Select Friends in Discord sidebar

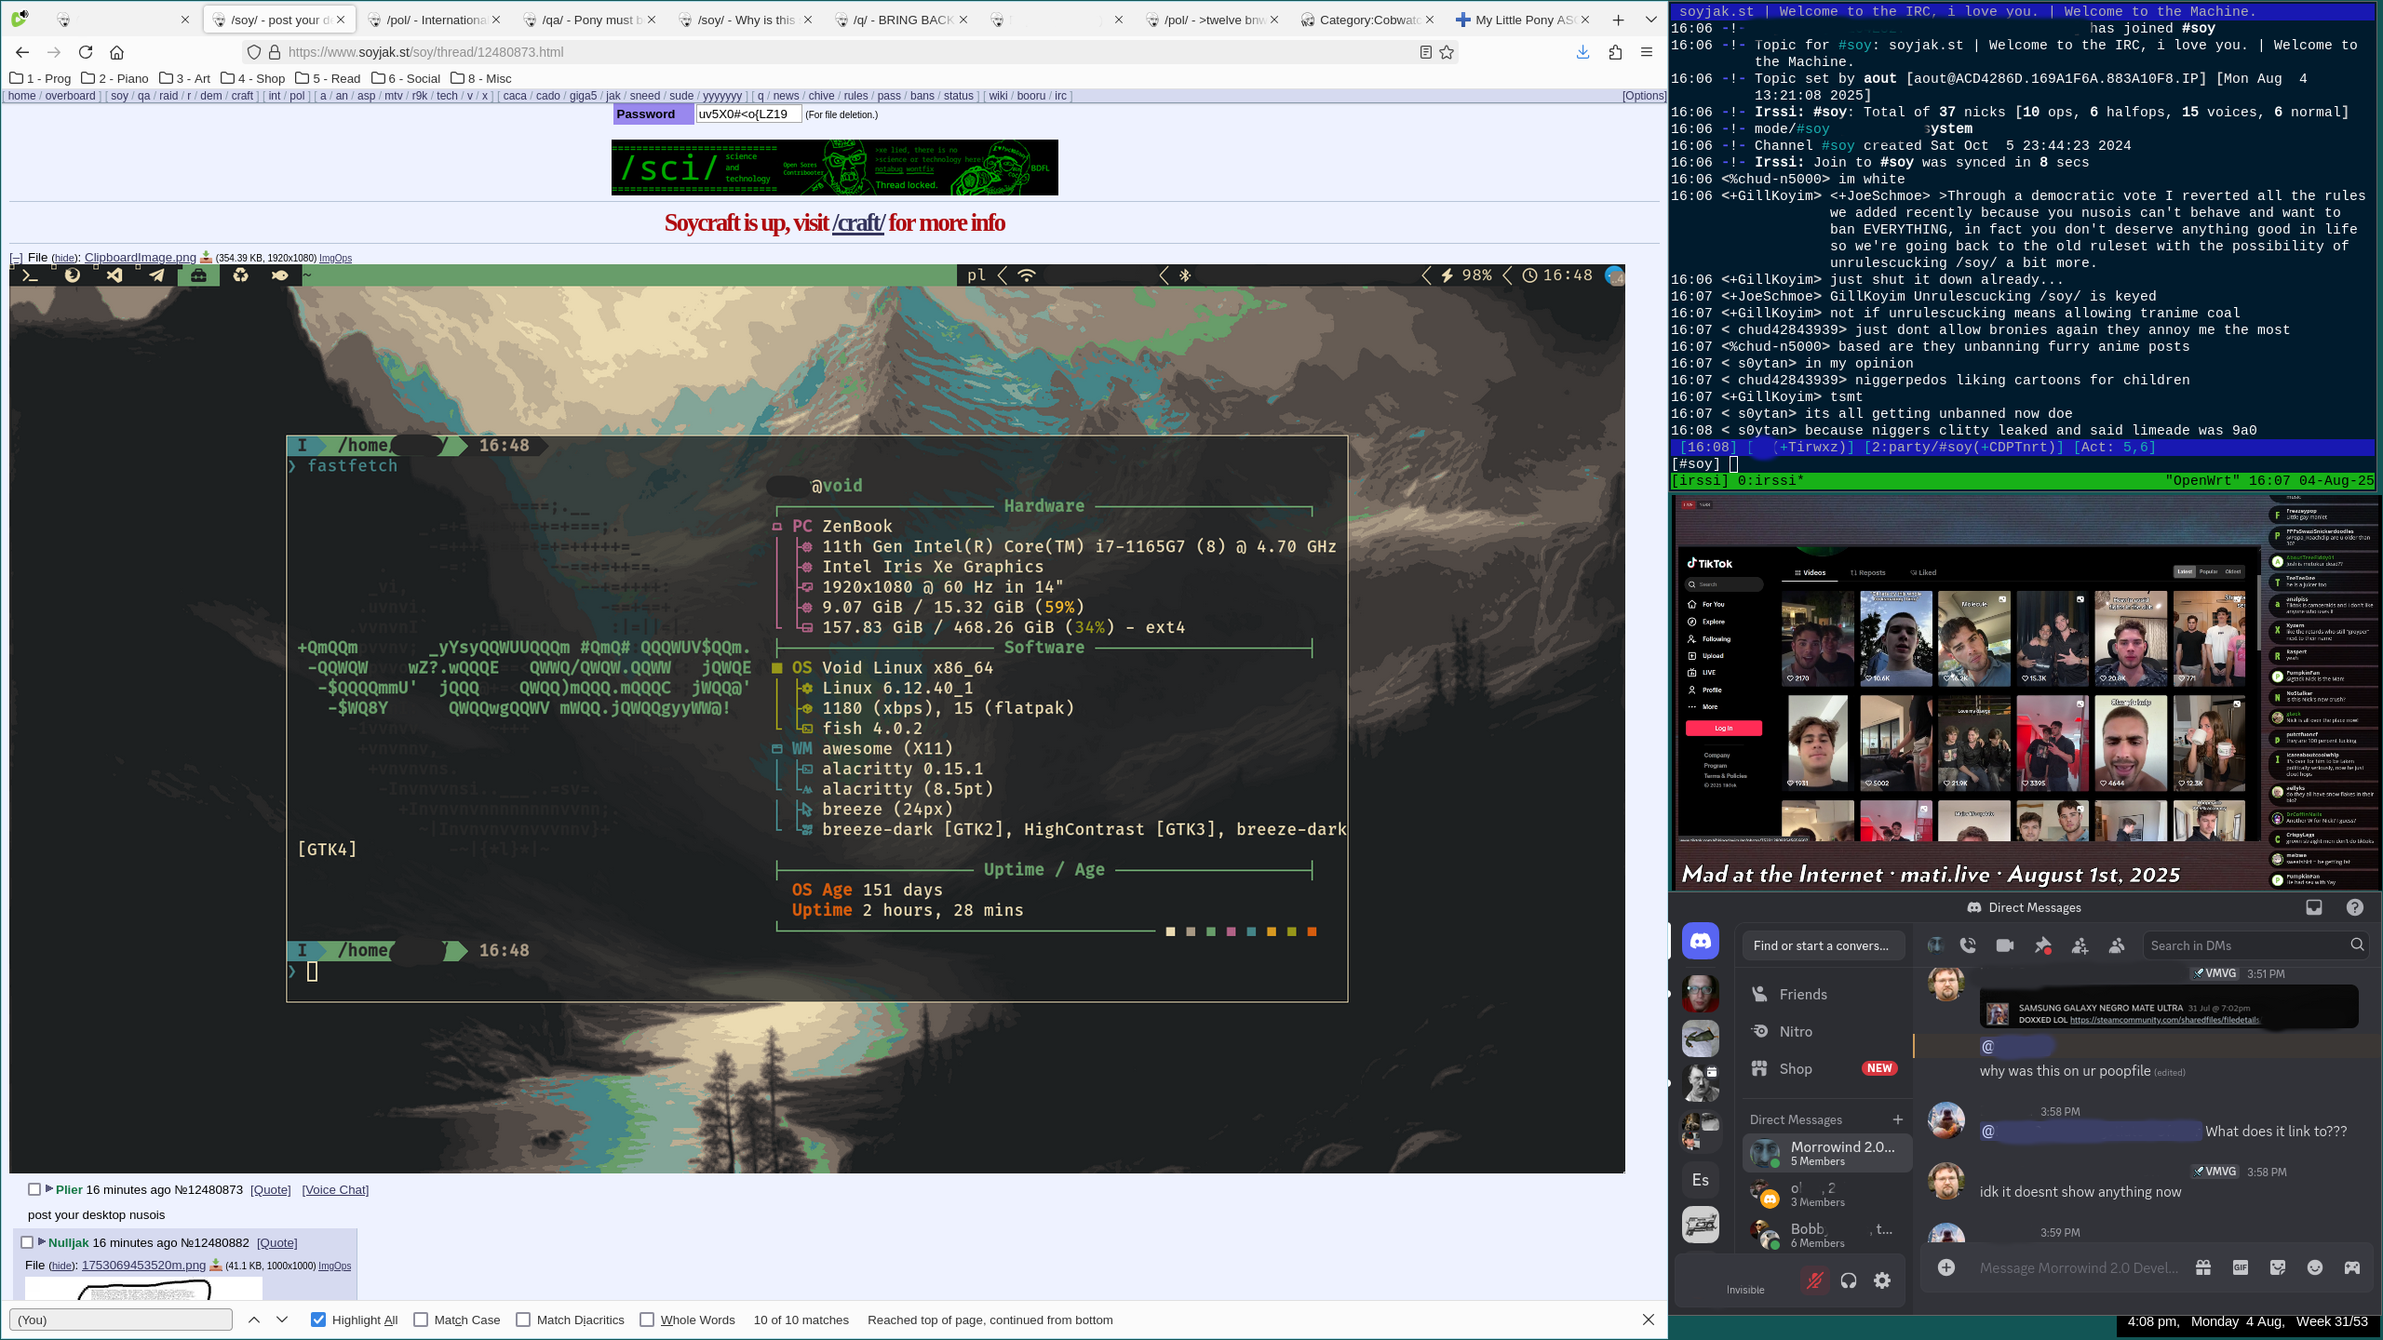[x=1802, y=994]
